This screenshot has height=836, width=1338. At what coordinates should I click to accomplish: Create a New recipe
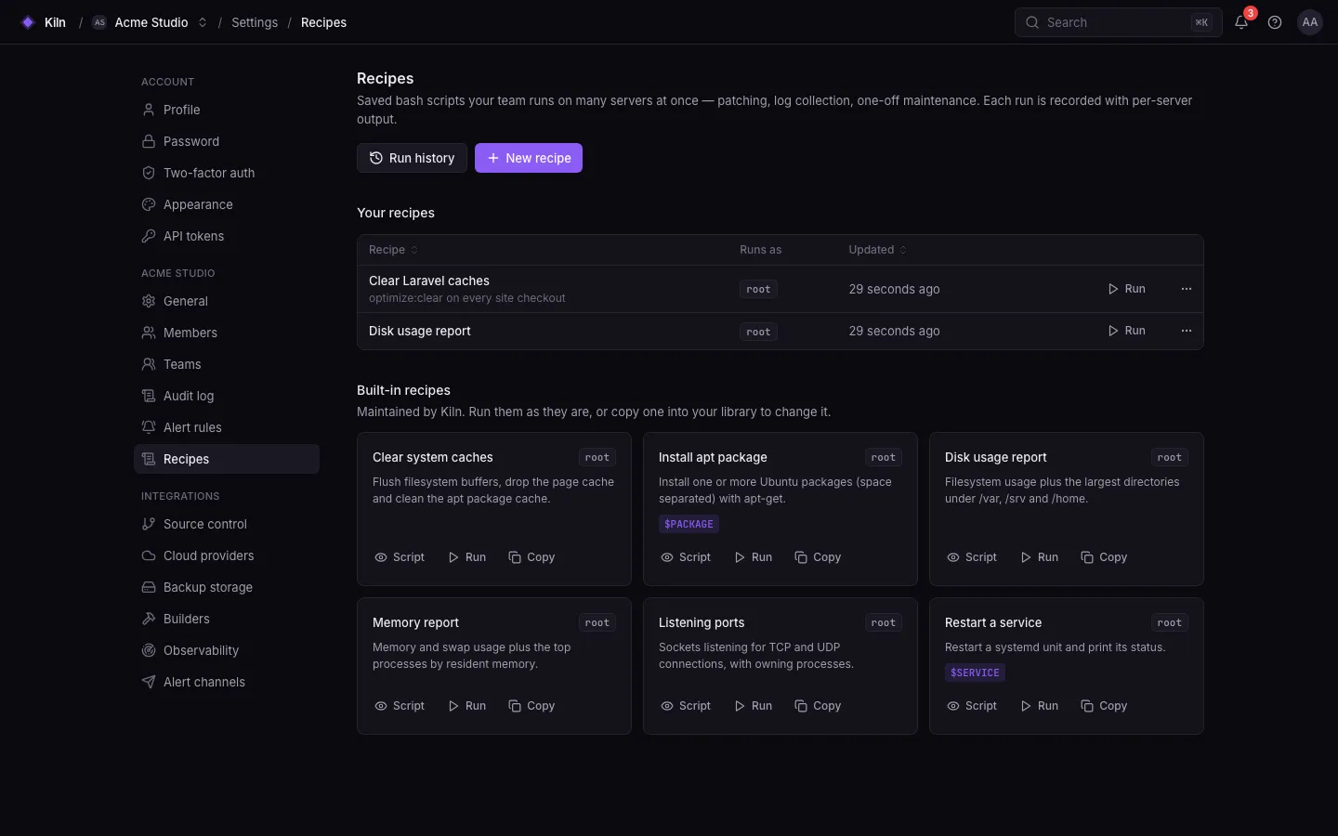529,158
